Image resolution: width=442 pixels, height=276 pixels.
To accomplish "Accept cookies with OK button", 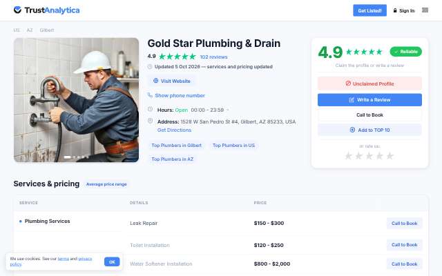I will coord(112,262).
